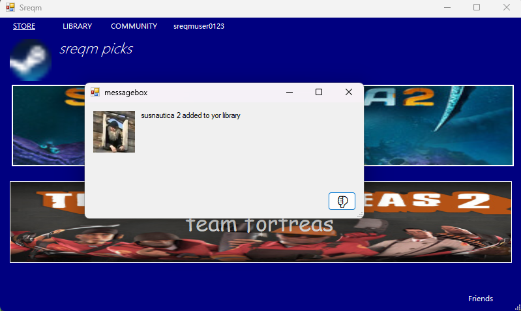The height and width of the screenshot is (311, 521).
Task: Click the old man picture in messagebox
Action: point(114,132)
